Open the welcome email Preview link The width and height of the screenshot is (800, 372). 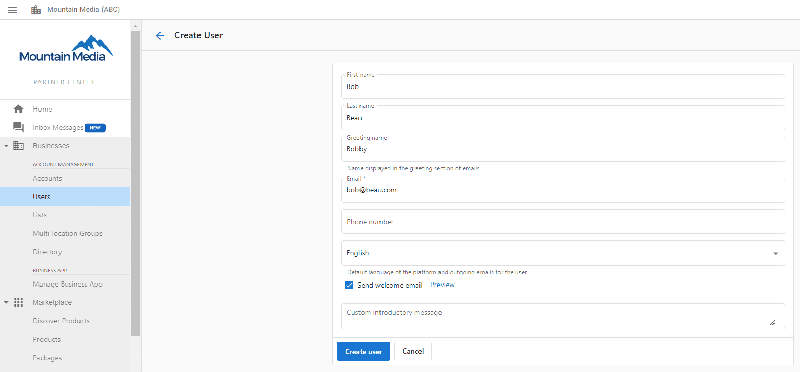tap(442, 285)
